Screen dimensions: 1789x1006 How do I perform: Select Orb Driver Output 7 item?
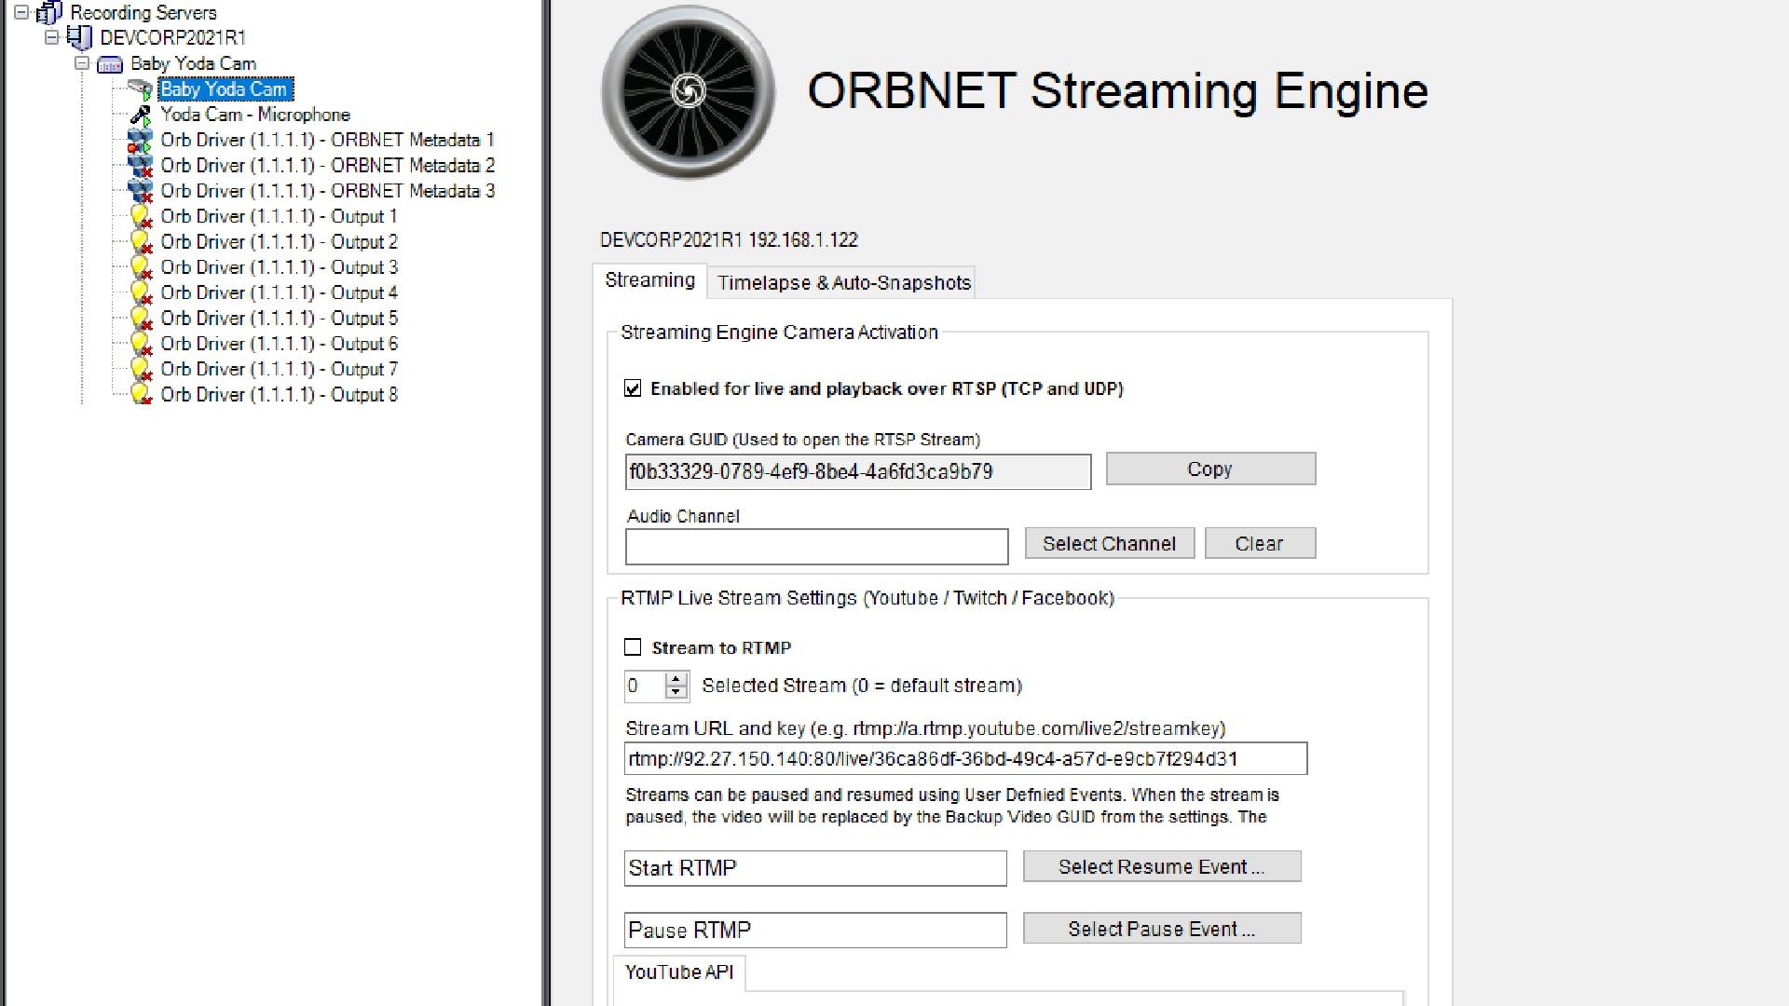[x=279, y=369]
